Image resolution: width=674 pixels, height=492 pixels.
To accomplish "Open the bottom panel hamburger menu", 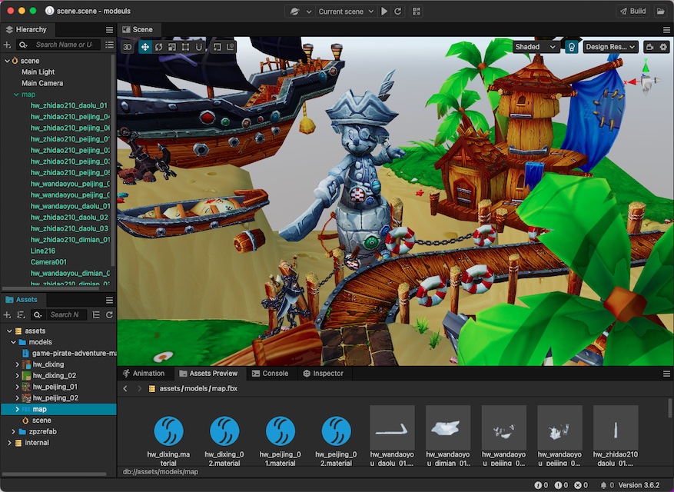I will point(666,374).
